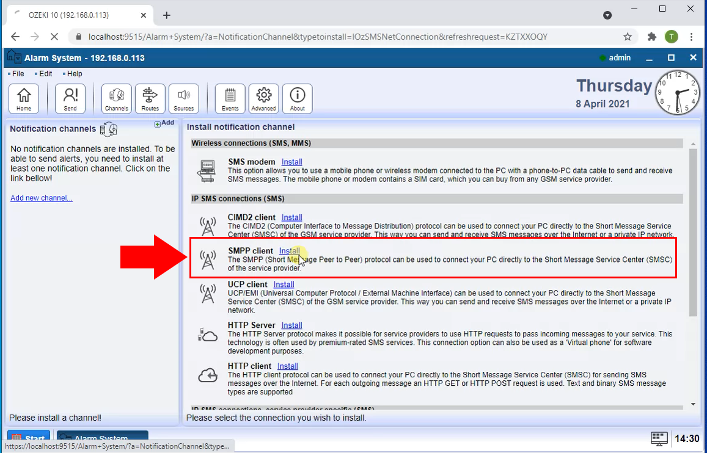
Task: Click the channel list scrollbar down arrow
Action: [x=694, y=404]
